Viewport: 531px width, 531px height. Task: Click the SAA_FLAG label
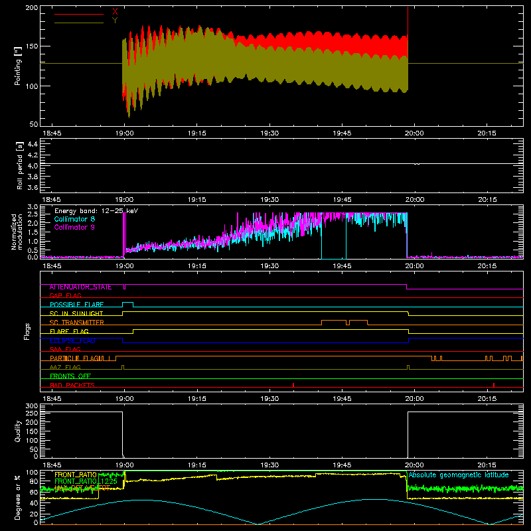point(65,349)
